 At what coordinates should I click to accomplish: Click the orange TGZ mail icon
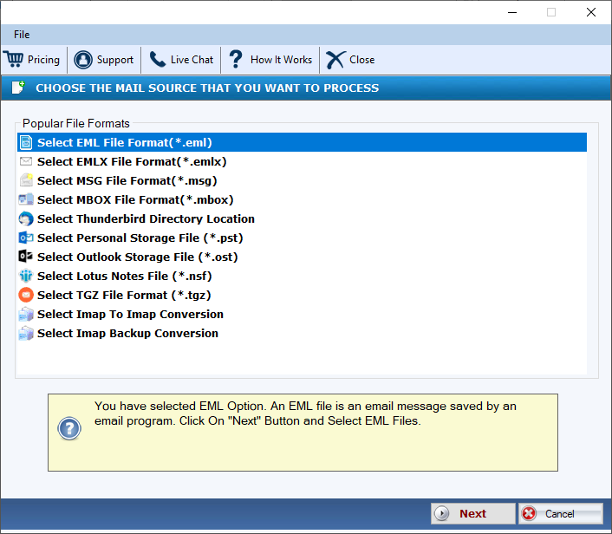tap(26, 295)
